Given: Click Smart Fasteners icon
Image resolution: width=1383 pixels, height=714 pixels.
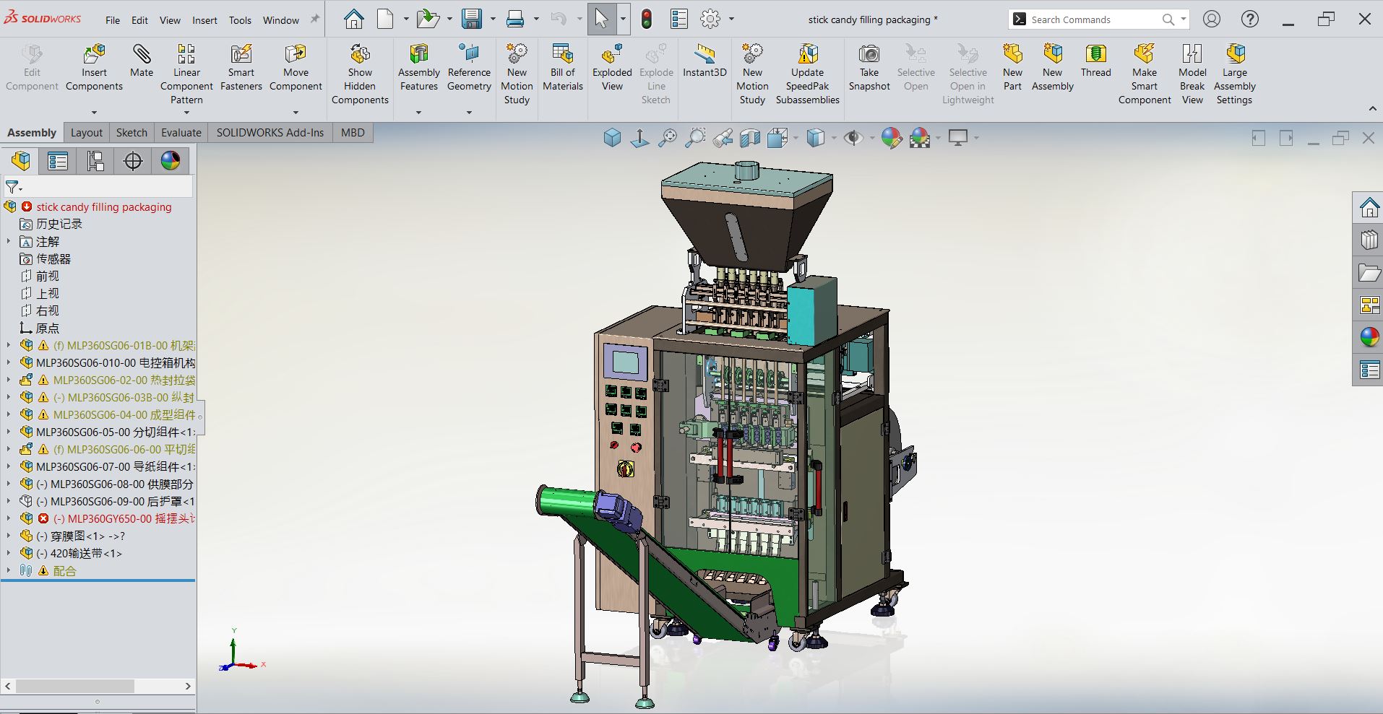Looking at the screenshot, I should click(241, 54).
